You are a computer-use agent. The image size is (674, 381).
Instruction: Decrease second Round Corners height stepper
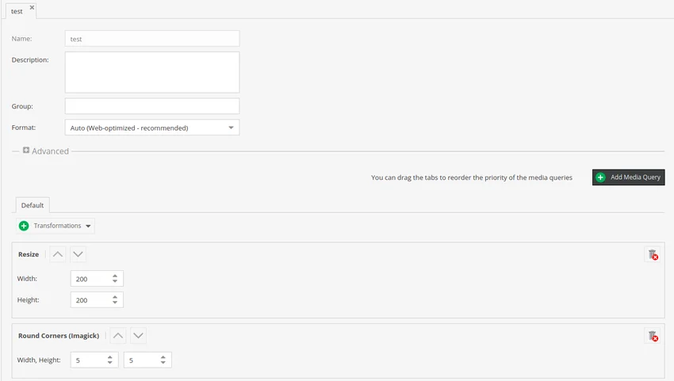click(163, 363)
